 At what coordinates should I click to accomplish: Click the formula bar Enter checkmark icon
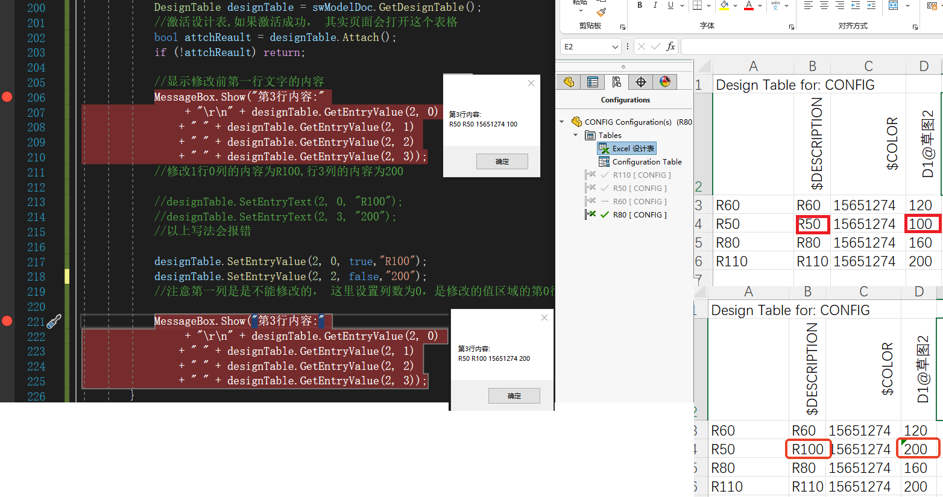(x=655, y=46)
